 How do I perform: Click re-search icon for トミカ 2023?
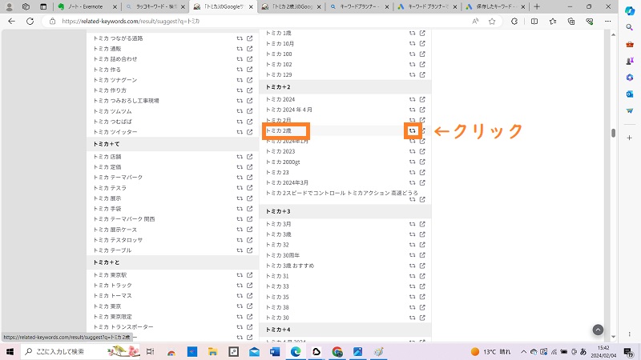[412, 151]
